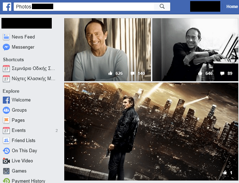Open On This Day
The image size is (239, 183).
tap(24, 151)
